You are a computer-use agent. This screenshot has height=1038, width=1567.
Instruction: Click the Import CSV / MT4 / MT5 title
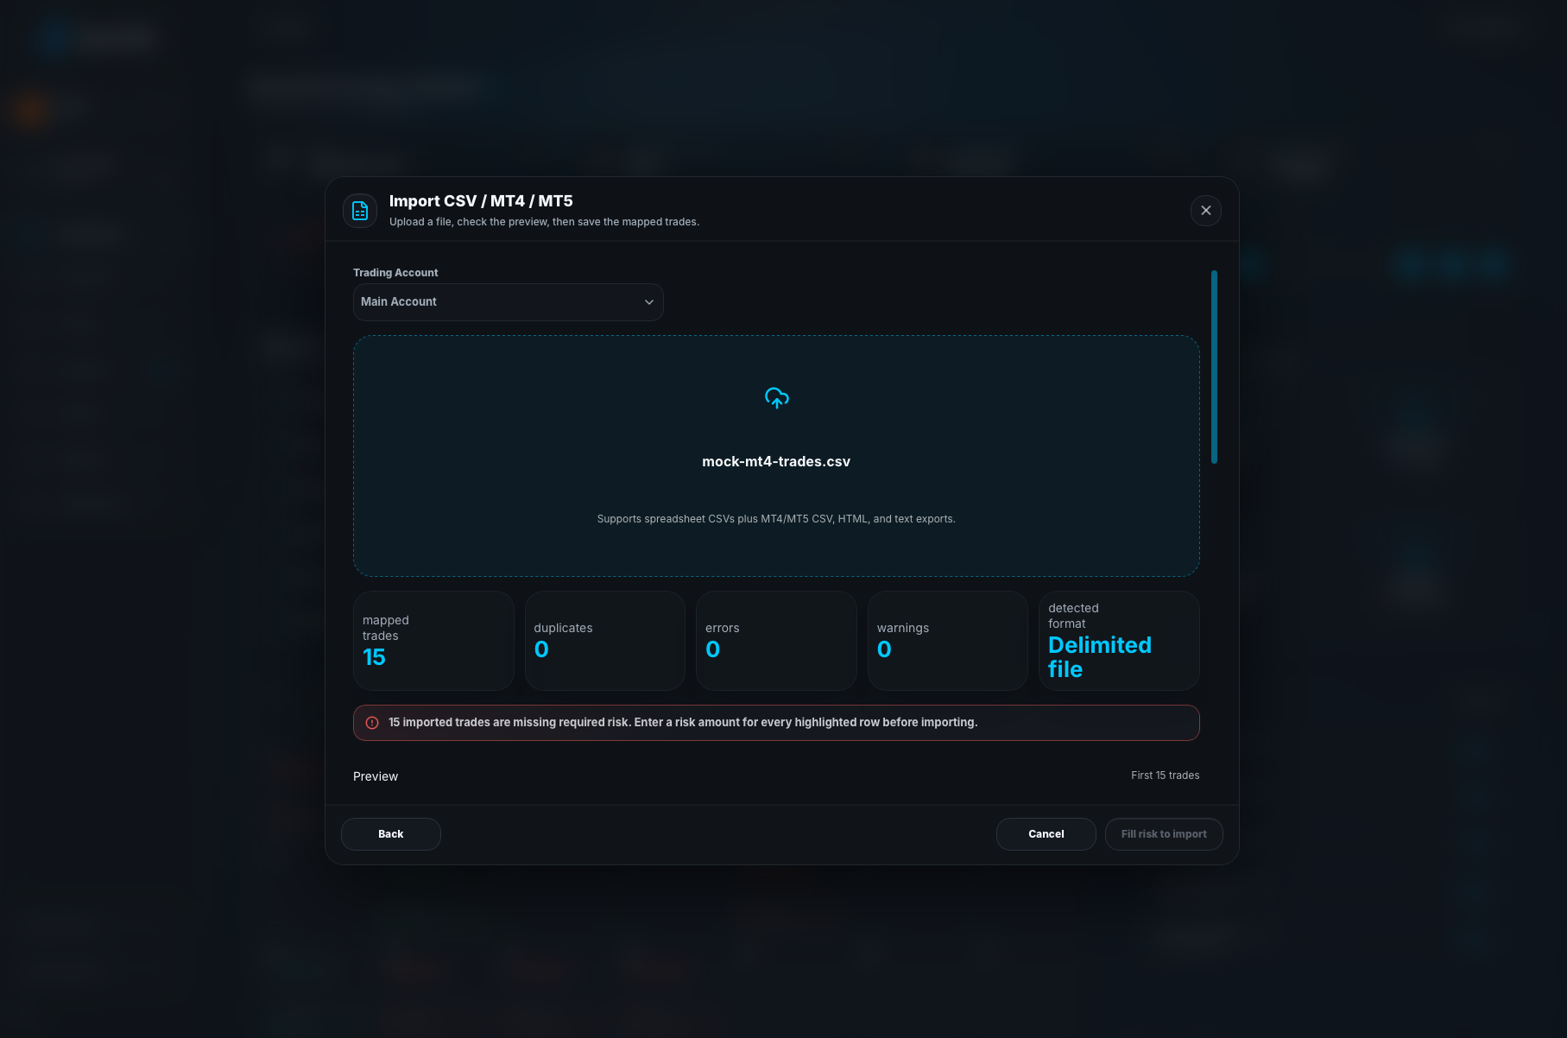[481, 201]
